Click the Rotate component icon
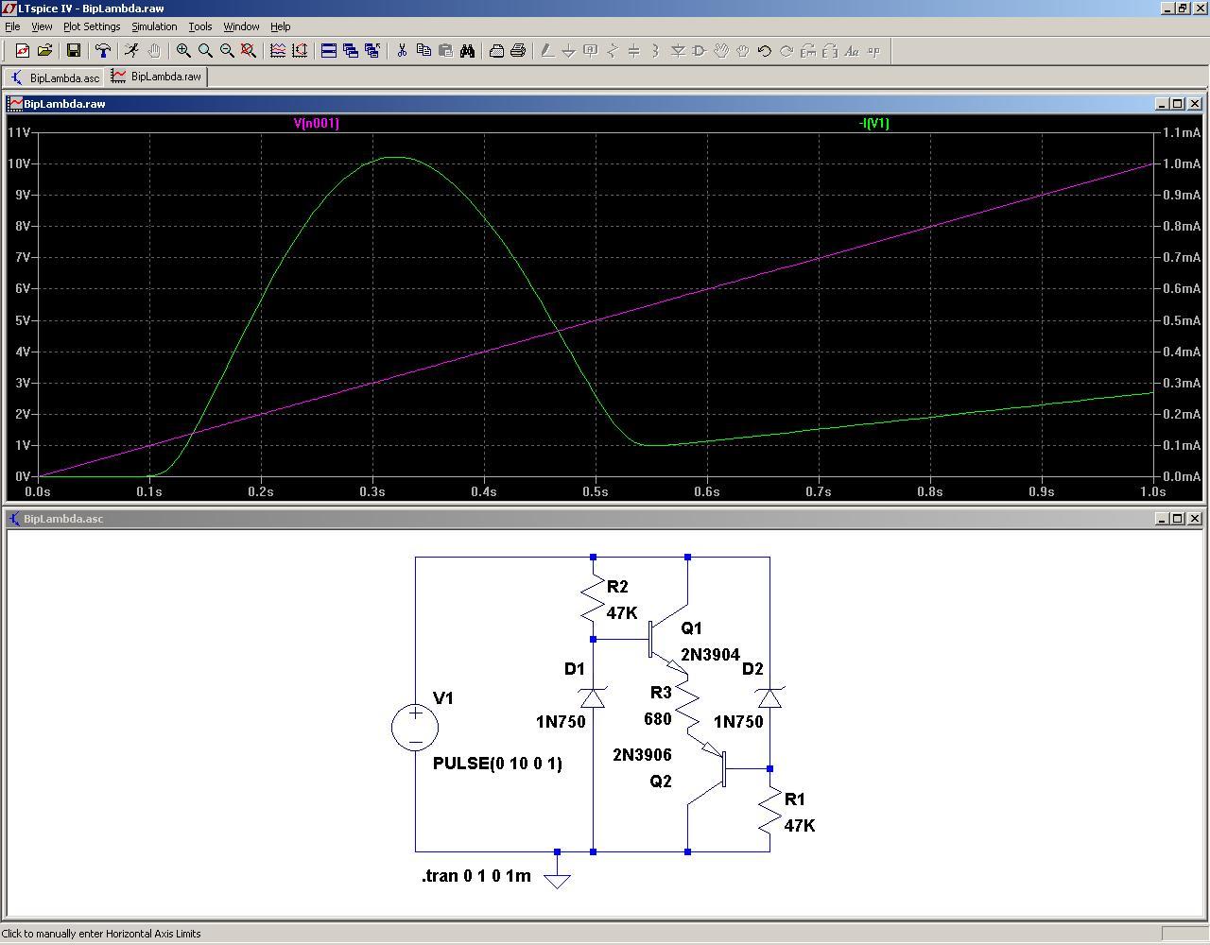1210x945 pixels. click(x=808, y=51)
